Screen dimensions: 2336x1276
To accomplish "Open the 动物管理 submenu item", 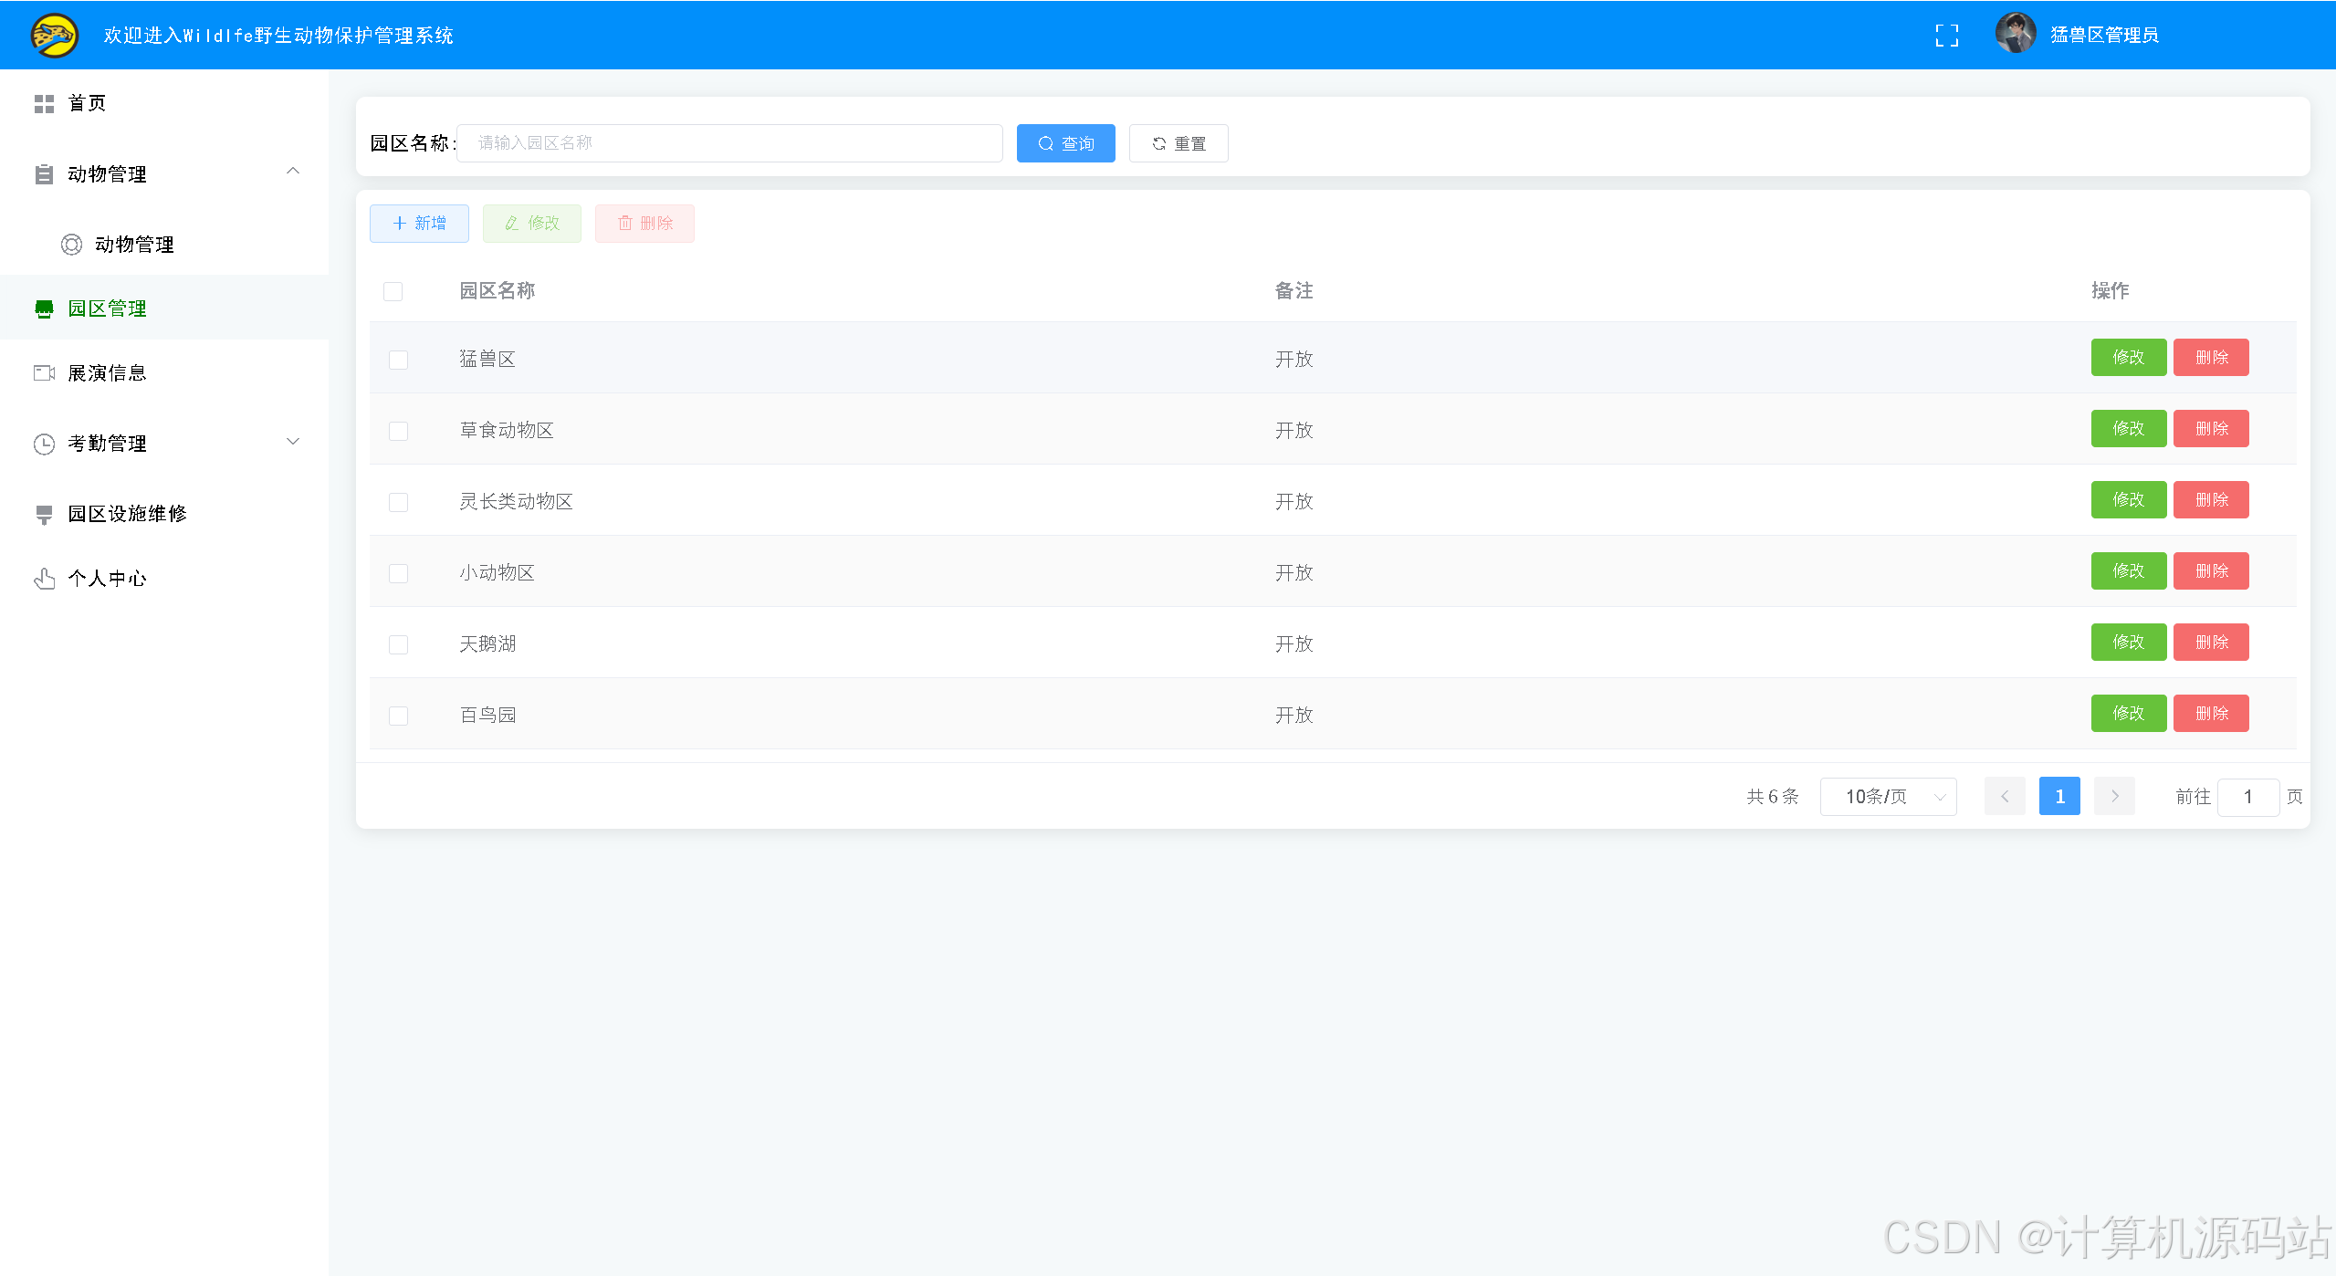I will [x=164, y=245].
